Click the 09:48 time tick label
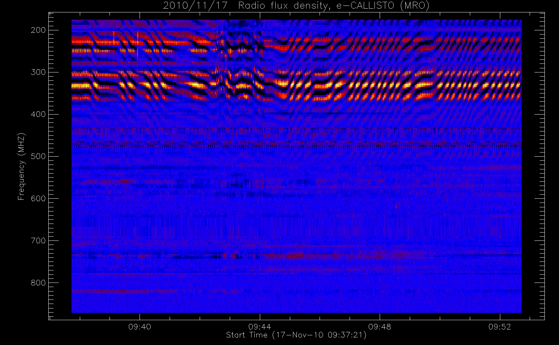The height and width of the screenshot is (345, 559). (380, 327)
